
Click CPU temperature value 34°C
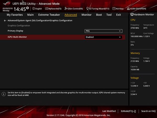tap(145, 28)
